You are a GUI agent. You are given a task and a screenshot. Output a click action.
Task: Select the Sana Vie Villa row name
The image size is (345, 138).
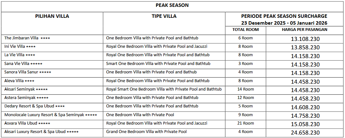pyautogui.click(x=23, y=64)
